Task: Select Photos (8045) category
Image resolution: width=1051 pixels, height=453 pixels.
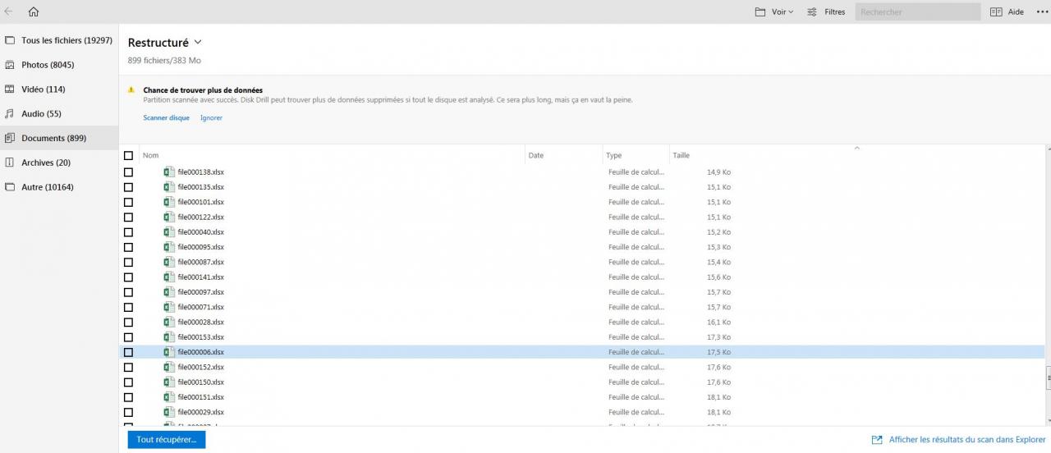Action: 59,65
